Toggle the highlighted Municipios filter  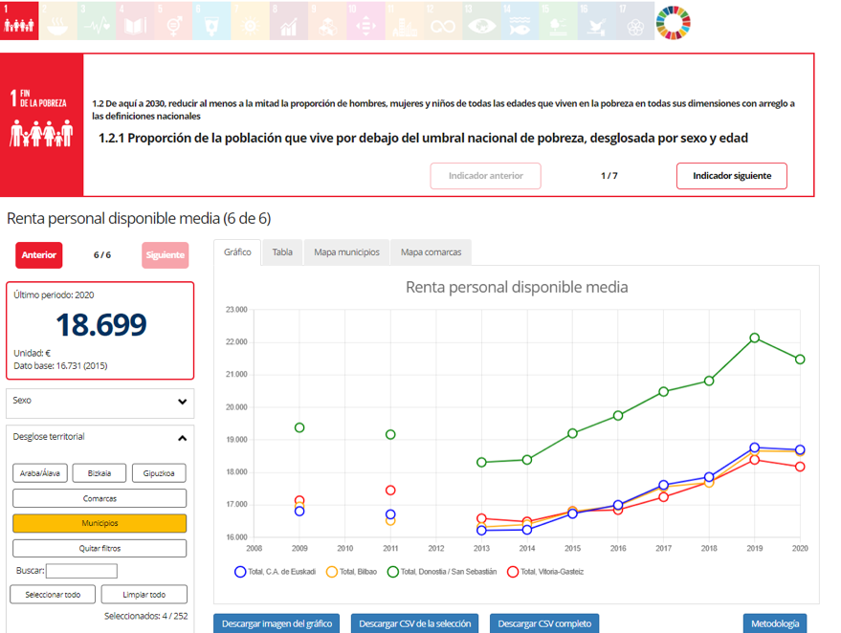99,524
